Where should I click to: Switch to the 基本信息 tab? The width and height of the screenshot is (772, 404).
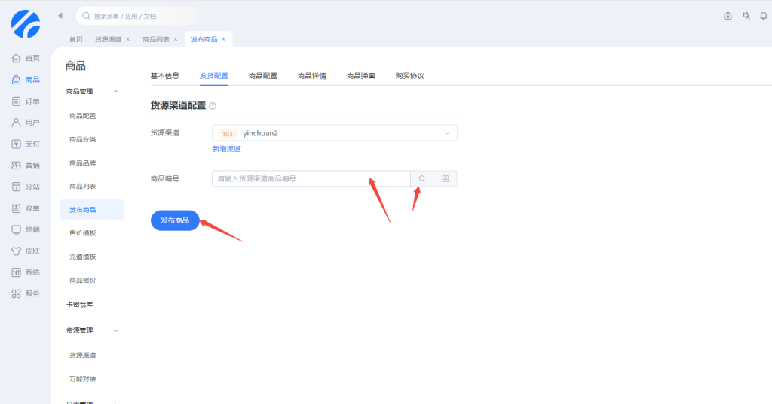click(165, 76)
